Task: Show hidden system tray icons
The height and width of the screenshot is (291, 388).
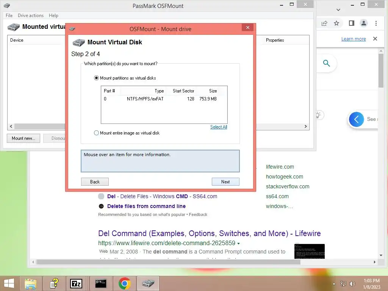Action: click(x=334, y=284)
